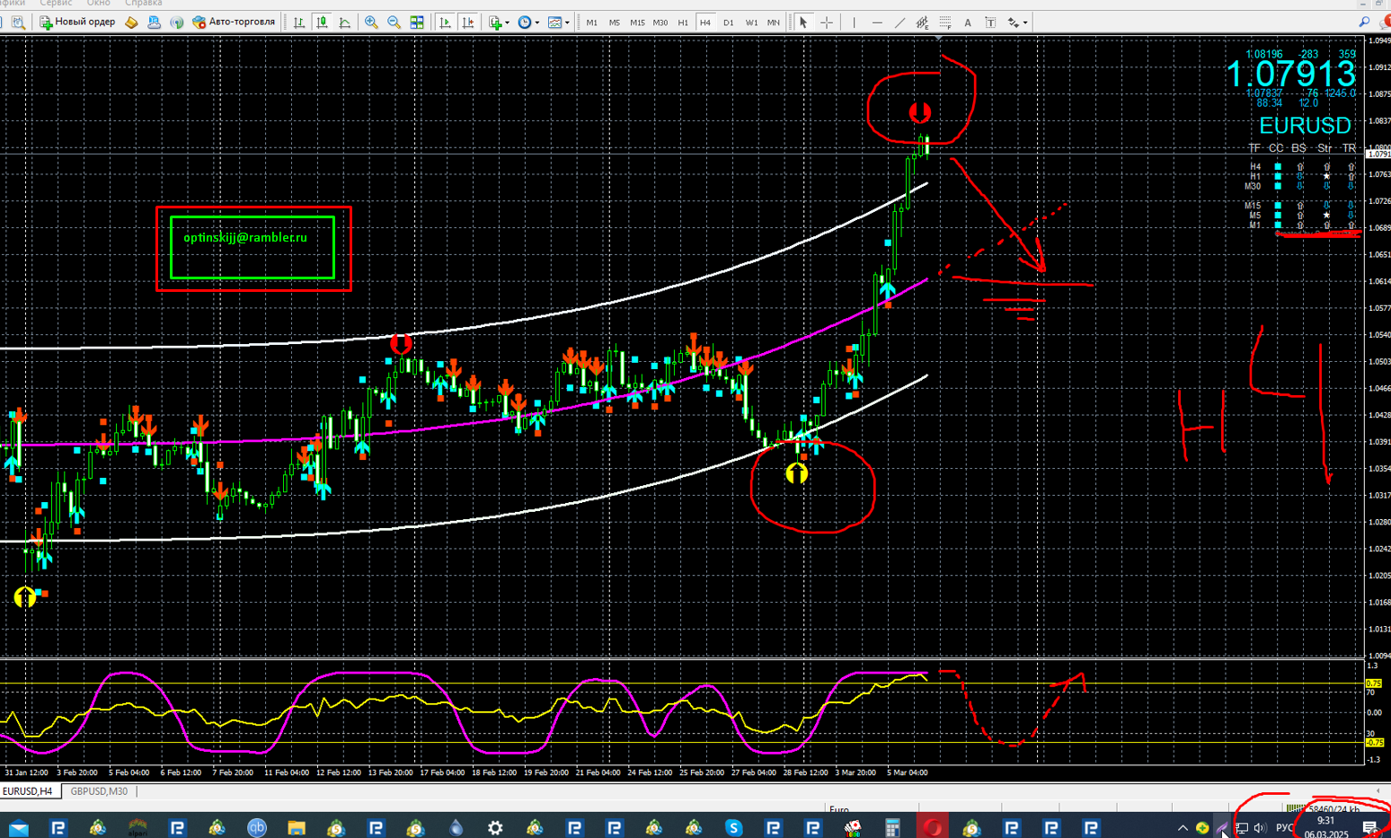Open the Mail app from taskbar

[19, 827]
